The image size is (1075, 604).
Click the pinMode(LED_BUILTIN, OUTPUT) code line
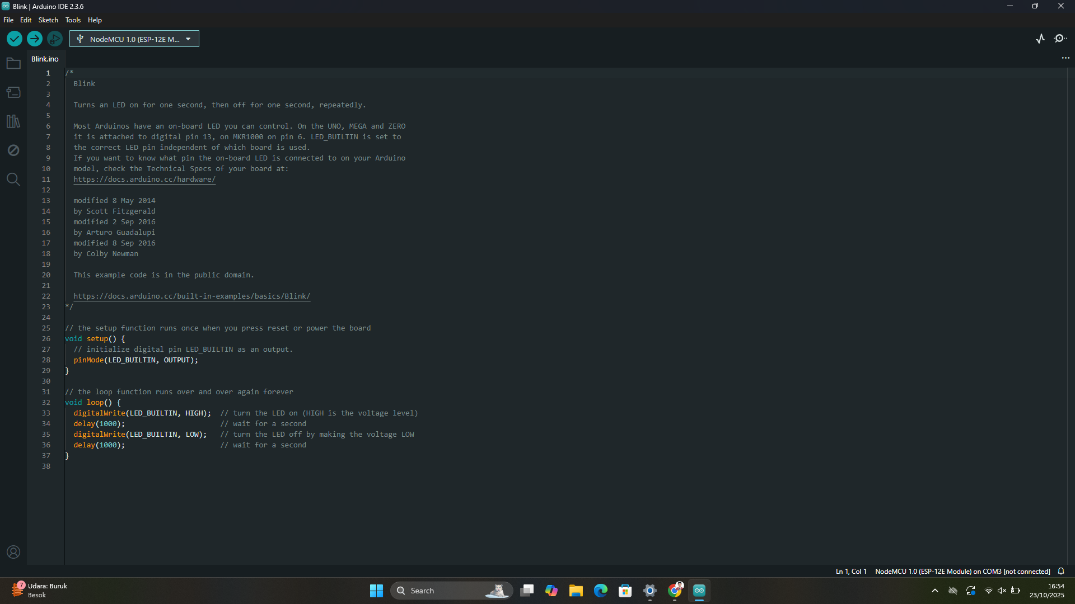click(135, 360)
